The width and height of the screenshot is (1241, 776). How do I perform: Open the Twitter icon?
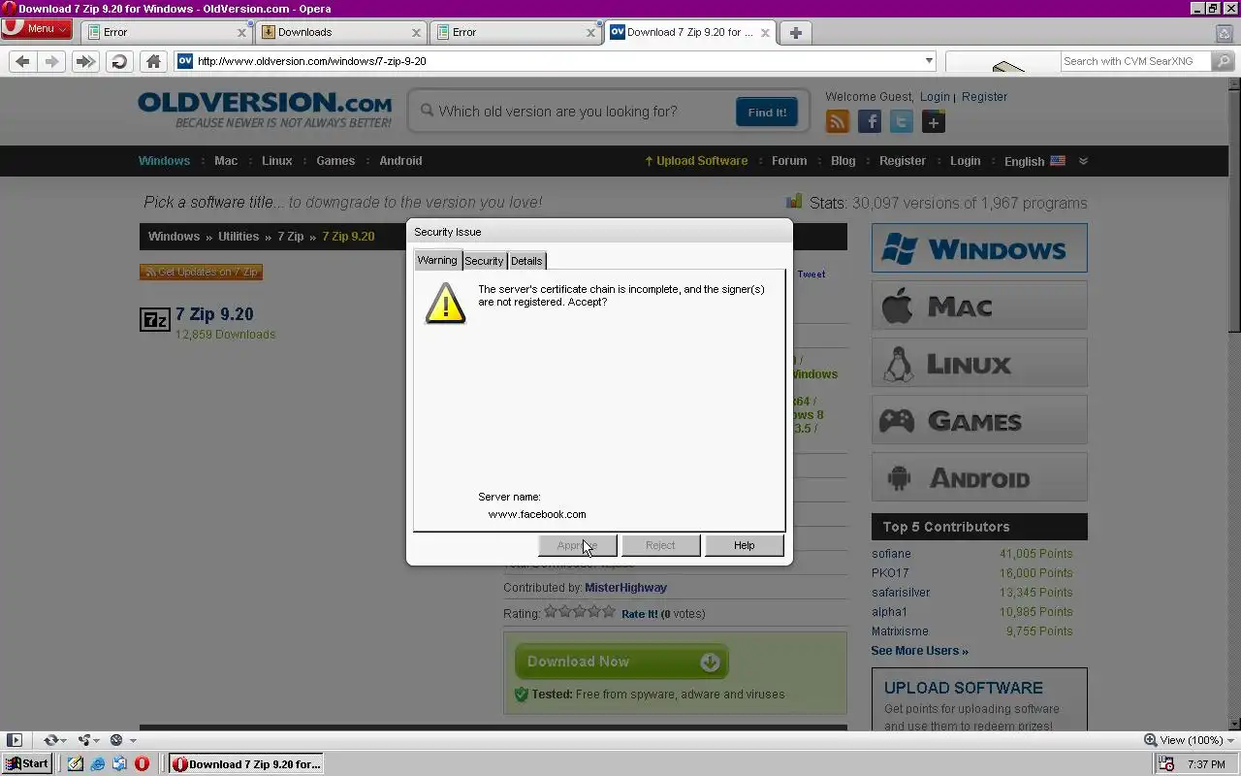(x=902, y=121)
